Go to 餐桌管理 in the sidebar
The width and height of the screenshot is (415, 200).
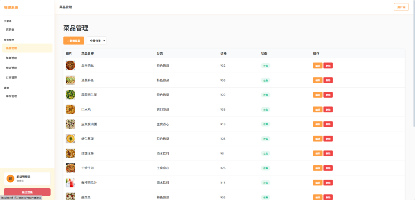[x=27, y=58]
